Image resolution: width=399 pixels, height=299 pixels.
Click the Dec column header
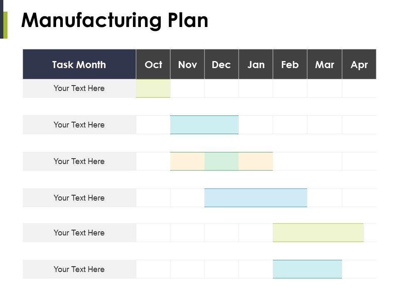point(222,64)
